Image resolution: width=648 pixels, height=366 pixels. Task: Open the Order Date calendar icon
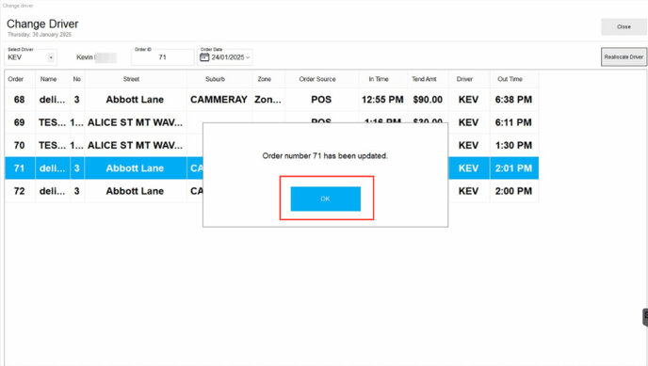(204, 57)
